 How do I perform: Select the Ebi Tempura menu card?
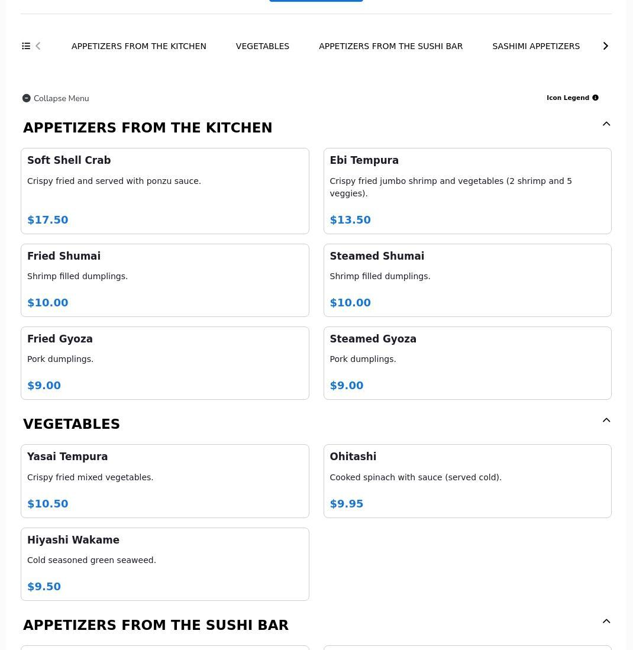tap(467, 190)
